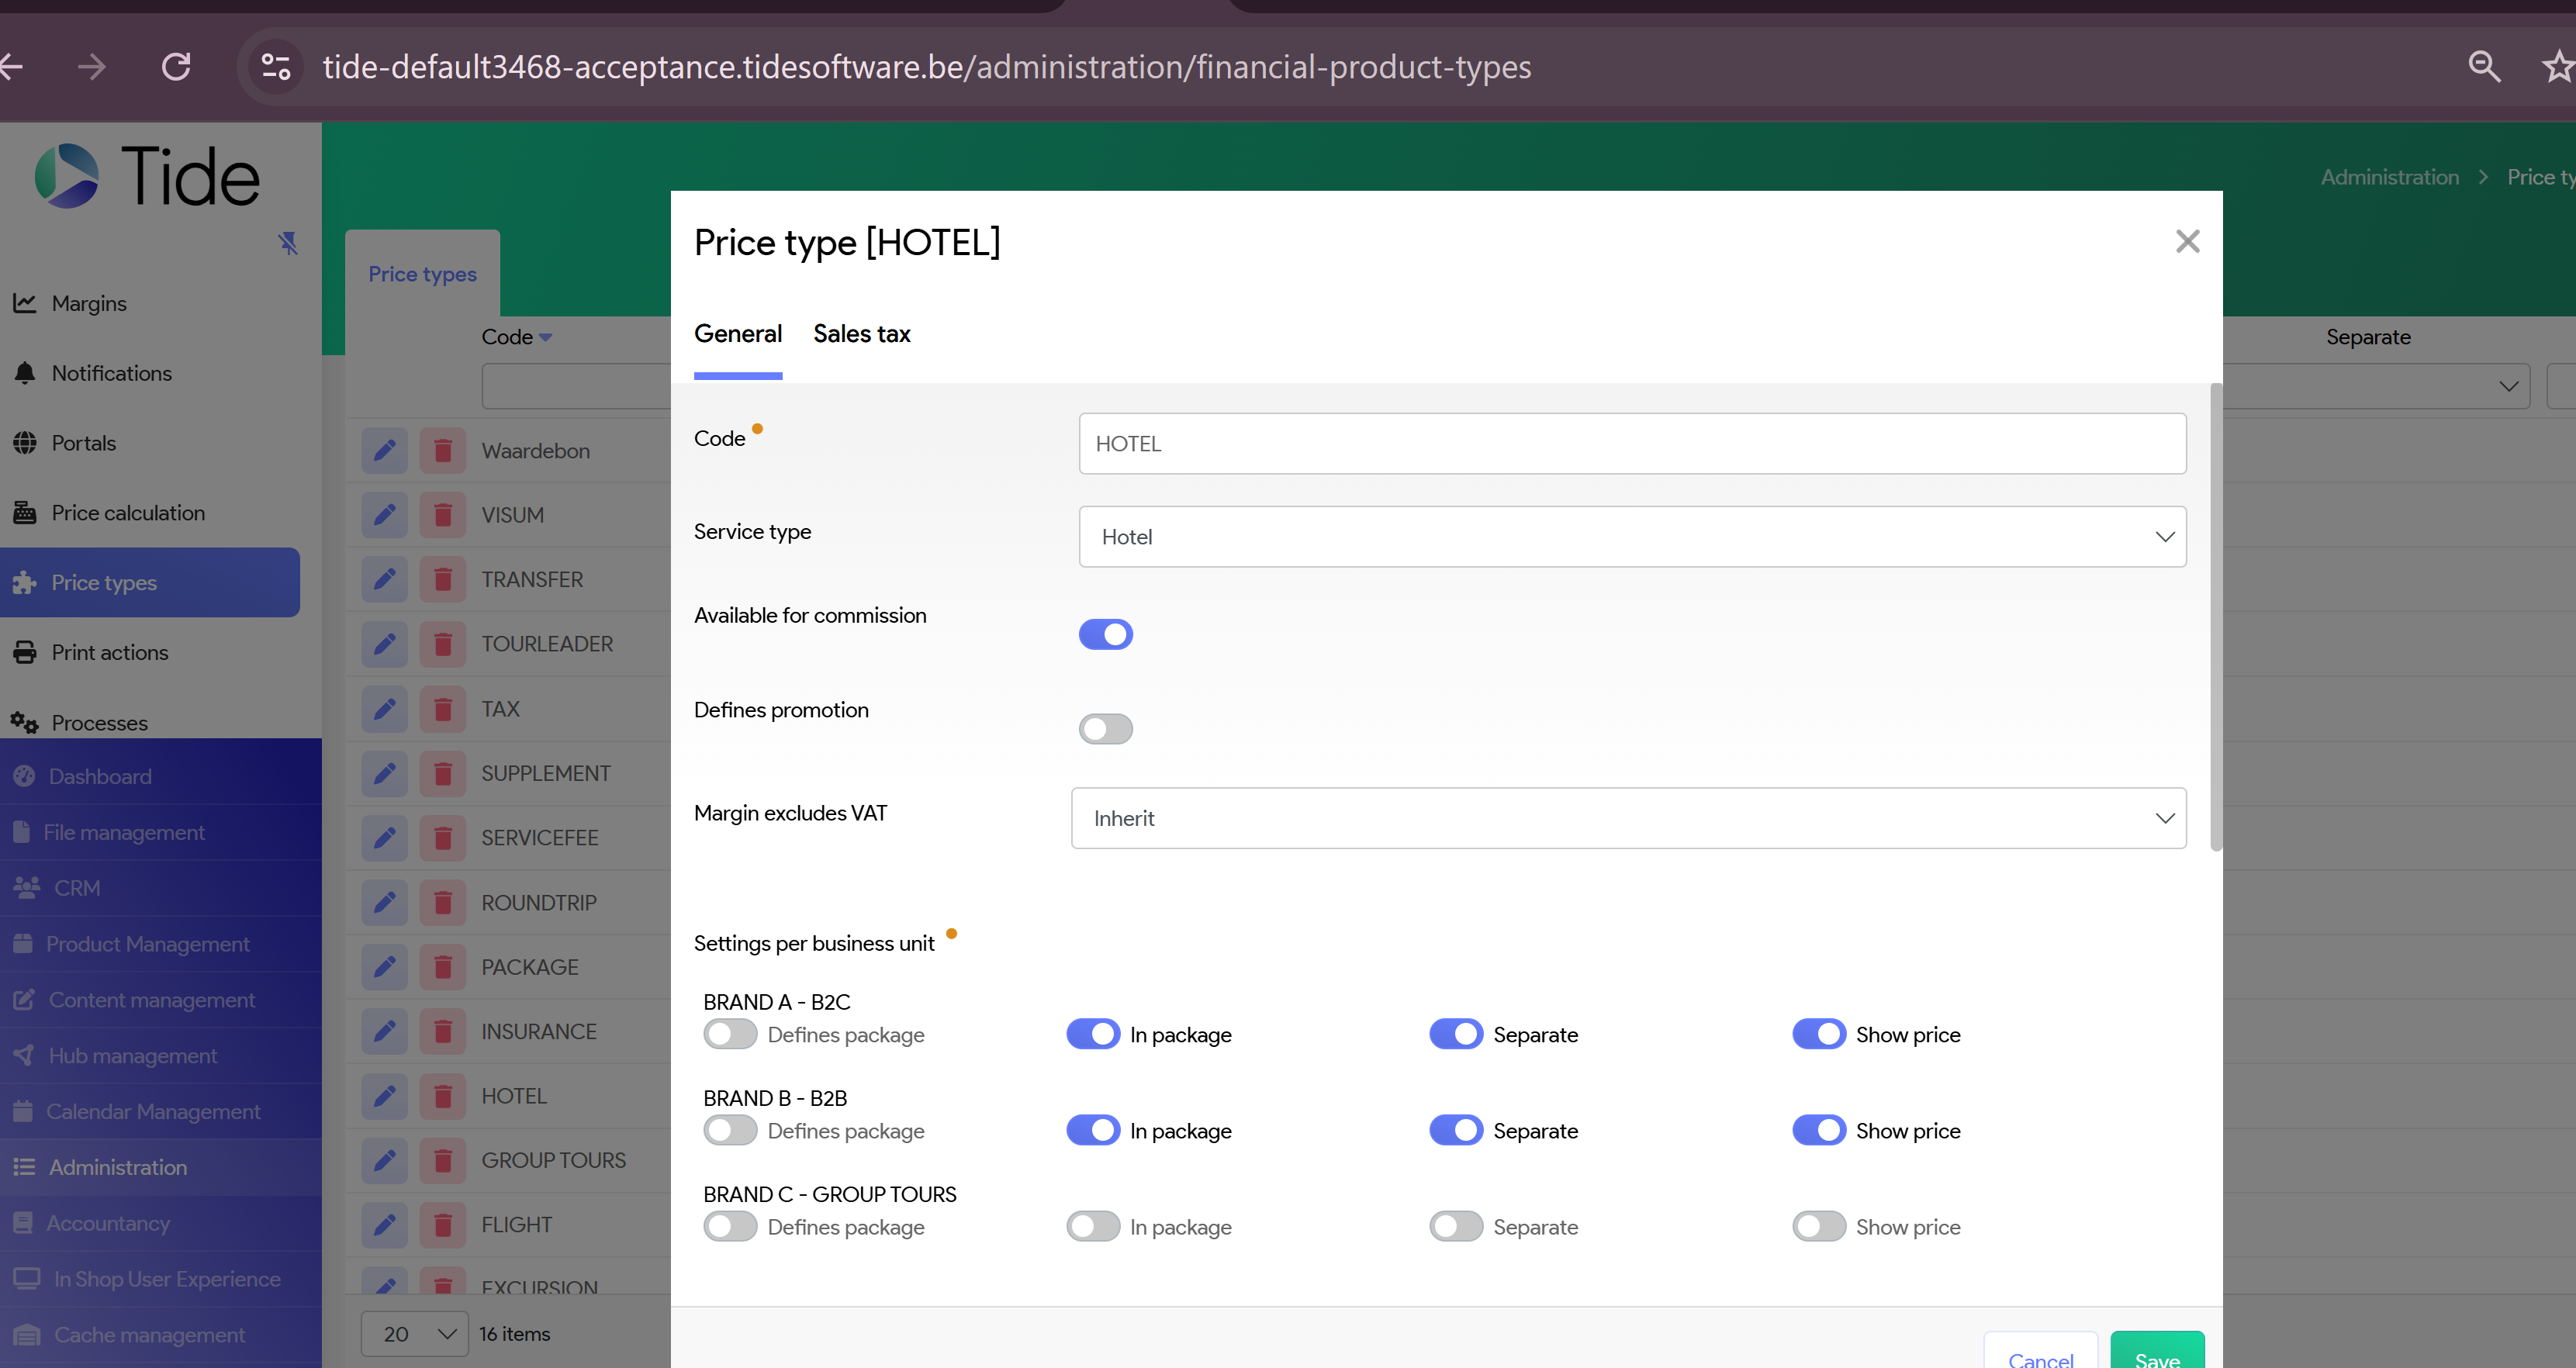Expand the Margin excludes VAT dropdown
Viewport: 2576px width, 1368px height.
tap(1627, 818)
